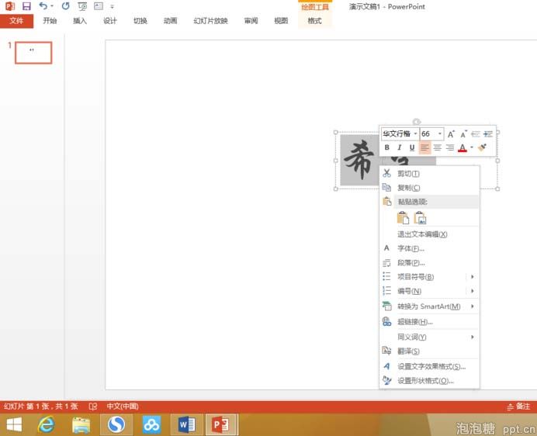
Task: Launch Internet Explorer from taskbar
Action: tap(46, 425)
